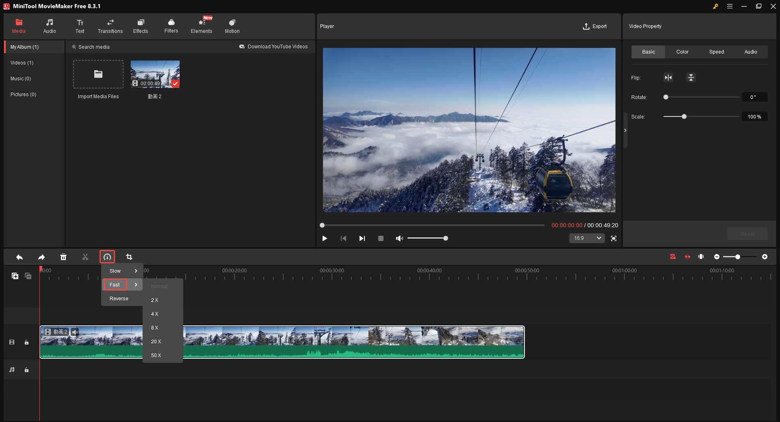Mute the clip's audio speaker toggle
This screenshot has width=780, height=422.
74,332
